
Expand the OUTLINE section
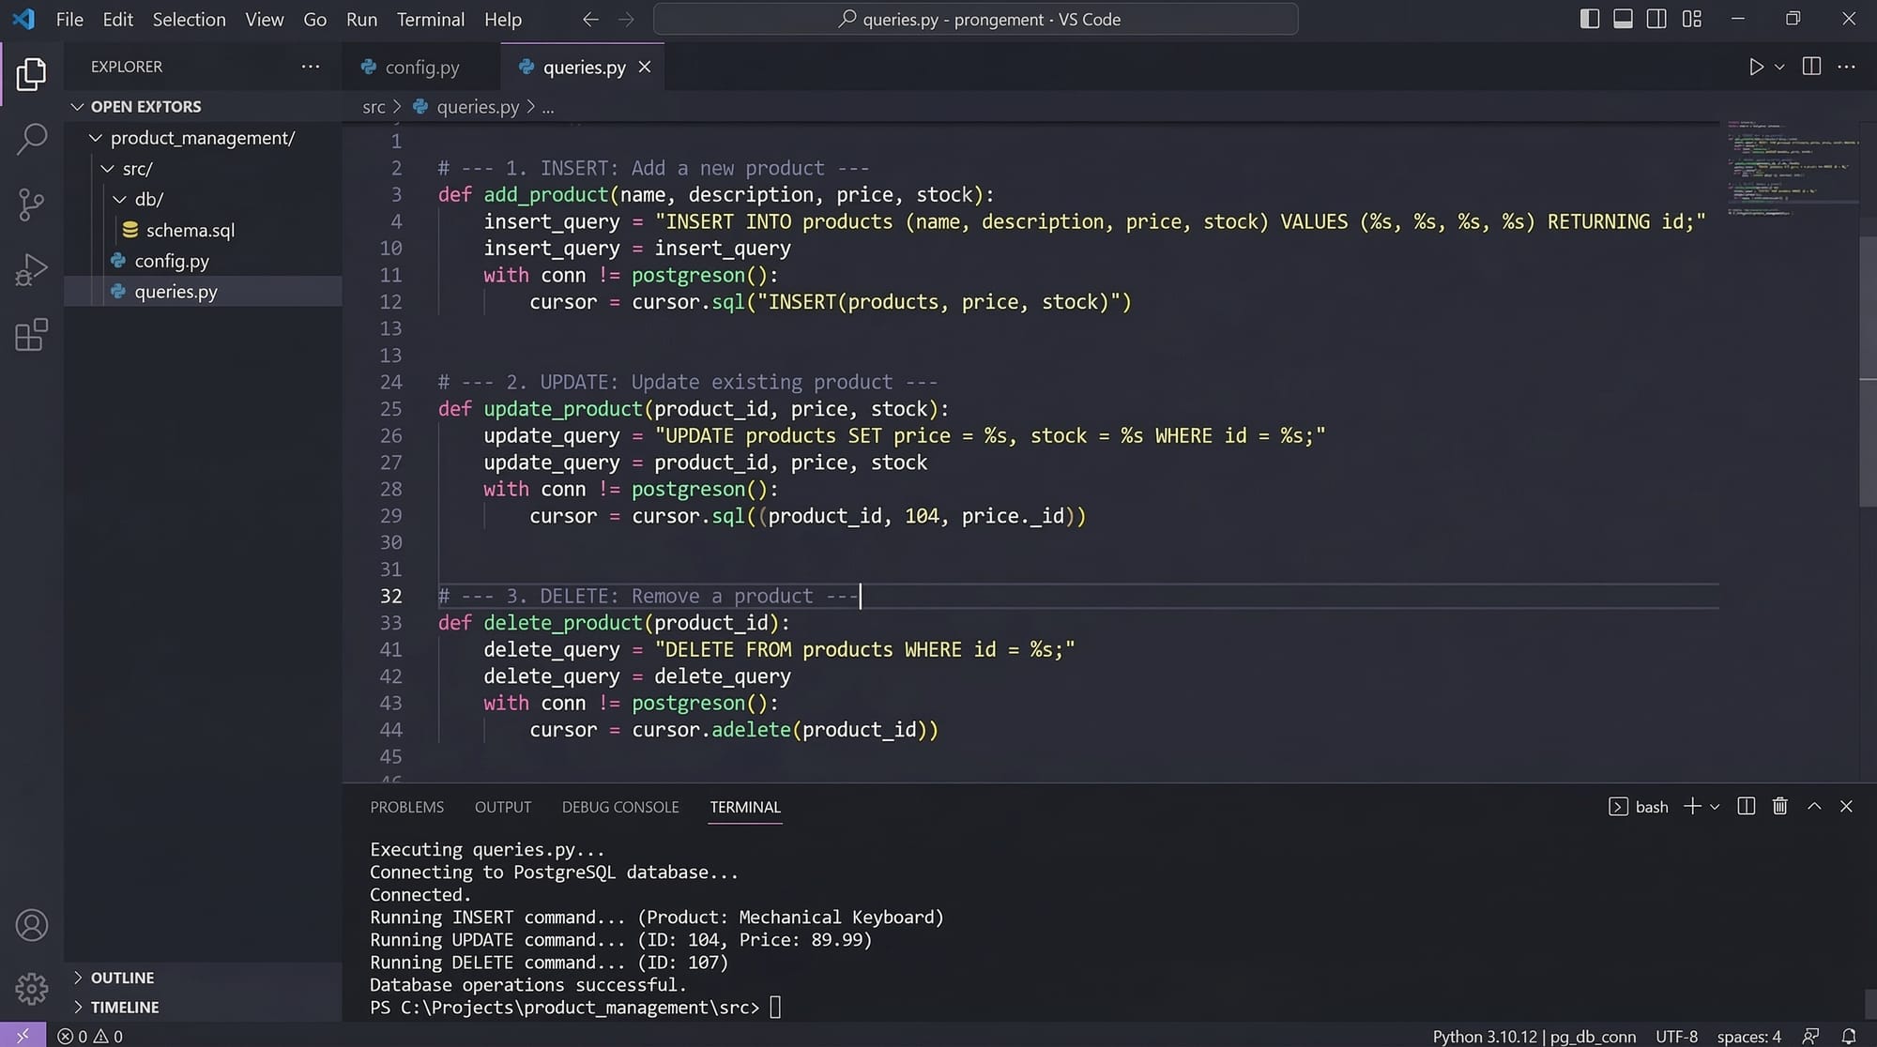point(122,978)
